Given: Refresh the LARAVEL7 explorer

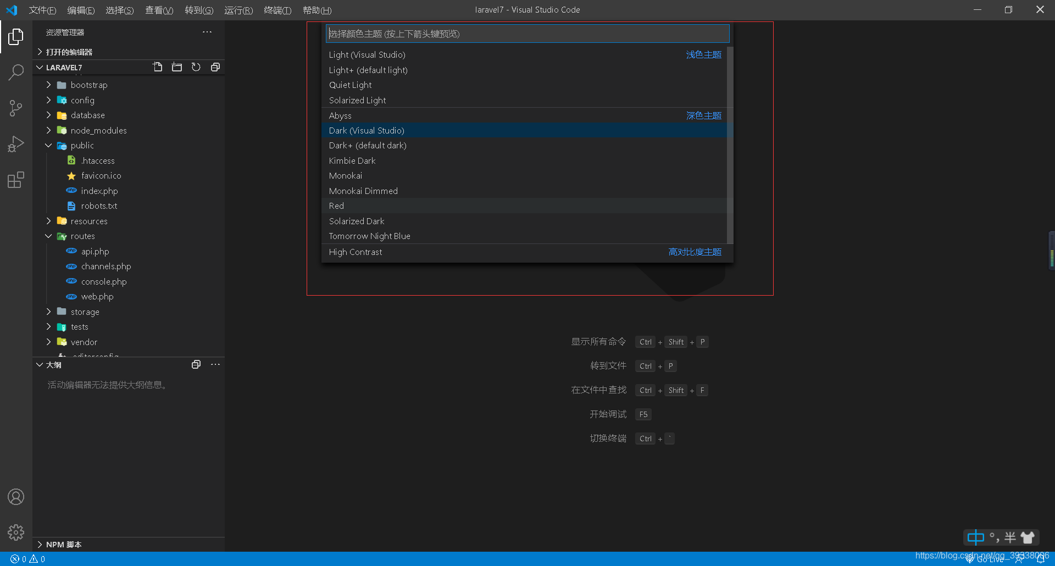Looking at the screenshot, I should [196, 66].
